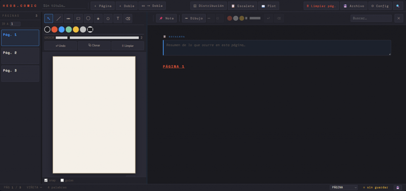Viewport: 406px width, 191px height.
Task: Open the PÁGINA dropdown in status bar
Action: pos(343,187)
